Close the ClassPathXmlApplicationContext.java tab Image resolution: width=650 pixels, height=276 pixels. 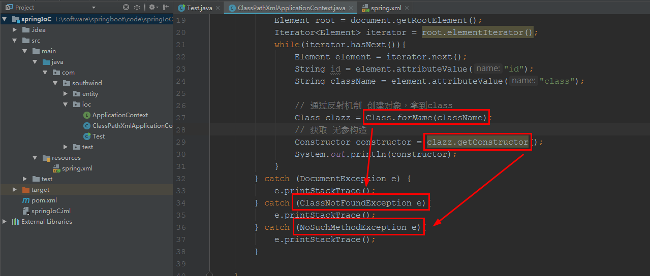pos(351,8)
